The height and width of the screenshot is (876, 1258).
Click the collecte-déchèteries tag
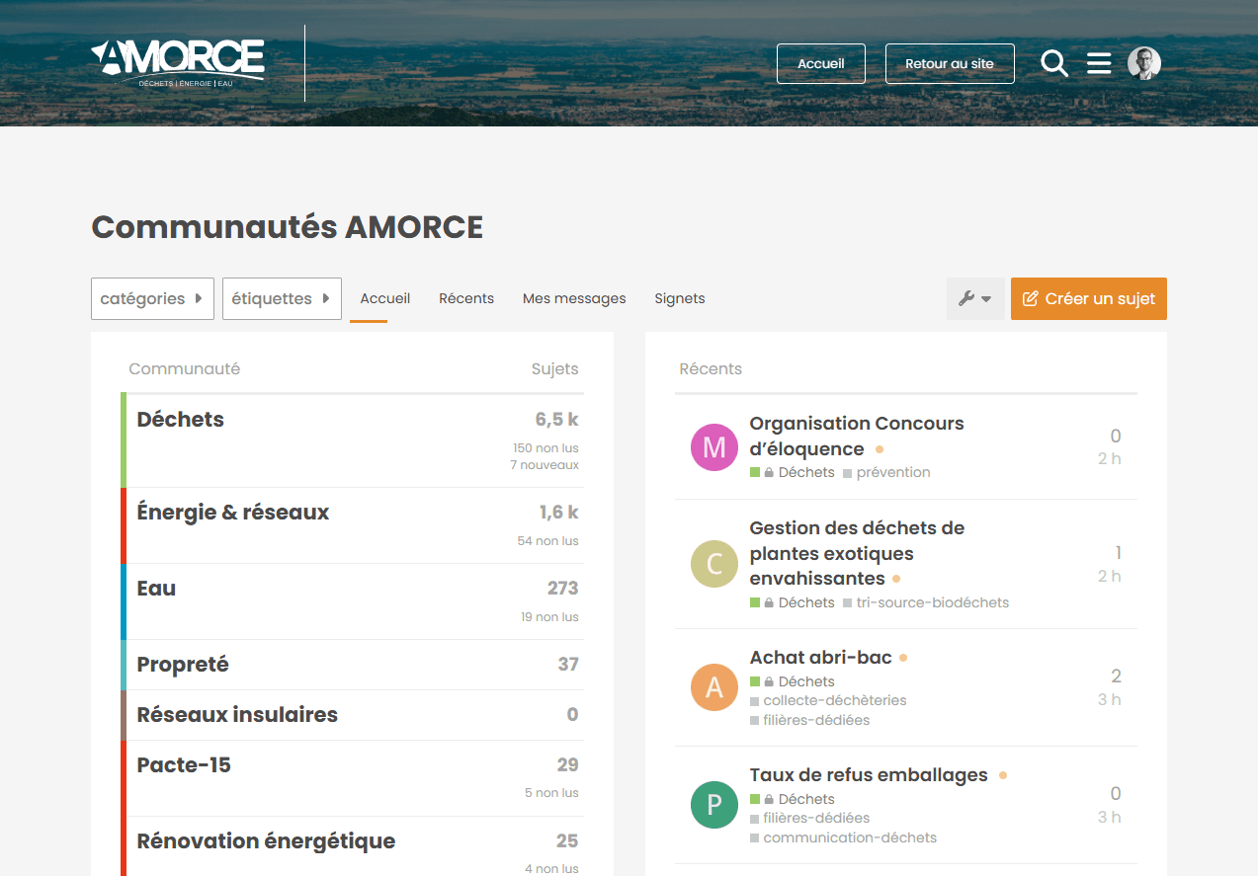click(x=828, y=701)
